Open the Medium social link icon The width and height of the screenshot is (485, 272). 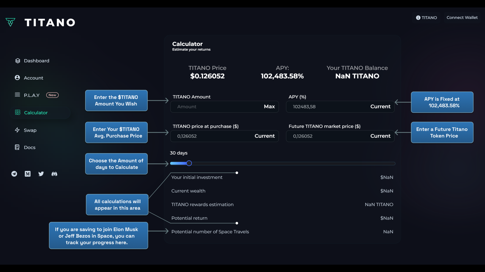click(x=28, y=174)
